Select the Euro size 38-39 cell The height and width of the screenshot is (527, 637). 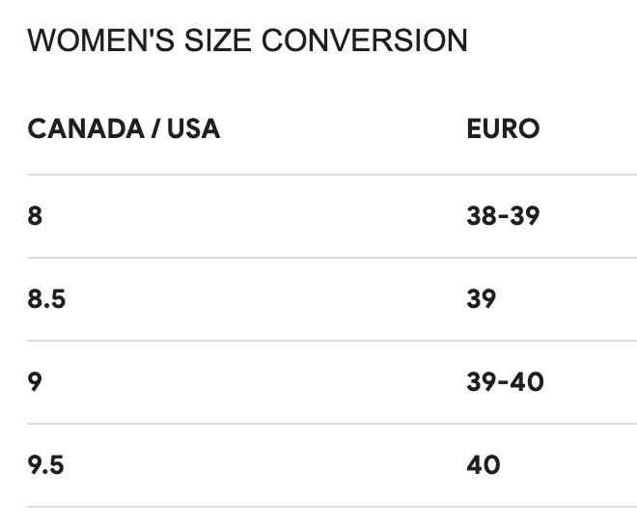[x=503, y=215]
